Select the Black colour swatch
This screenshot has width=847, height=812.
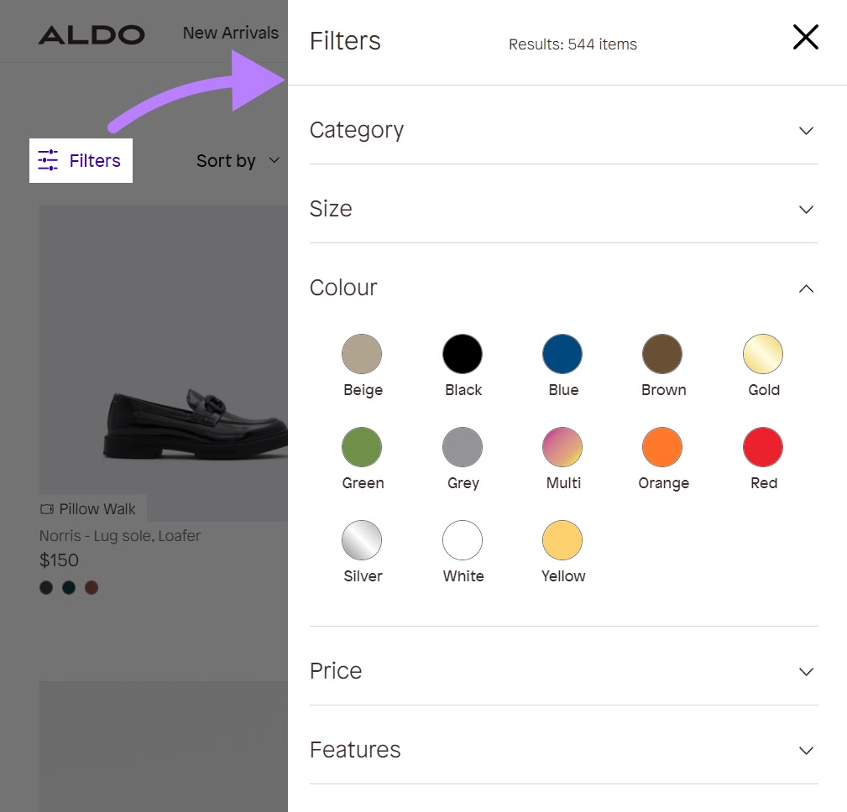[x=463, y=353]
